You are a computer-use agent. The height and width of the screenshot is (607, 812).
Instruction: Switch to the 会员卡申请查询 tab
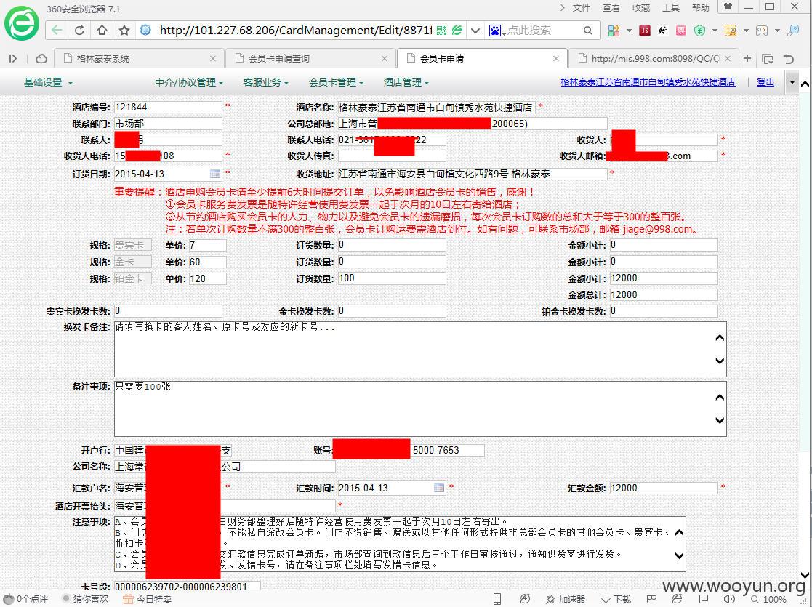point(309,59)
